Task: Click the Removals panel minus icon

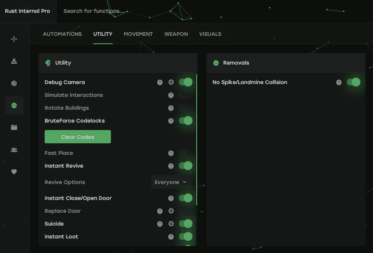Action: pyautogui.click(x=216, y=63)
